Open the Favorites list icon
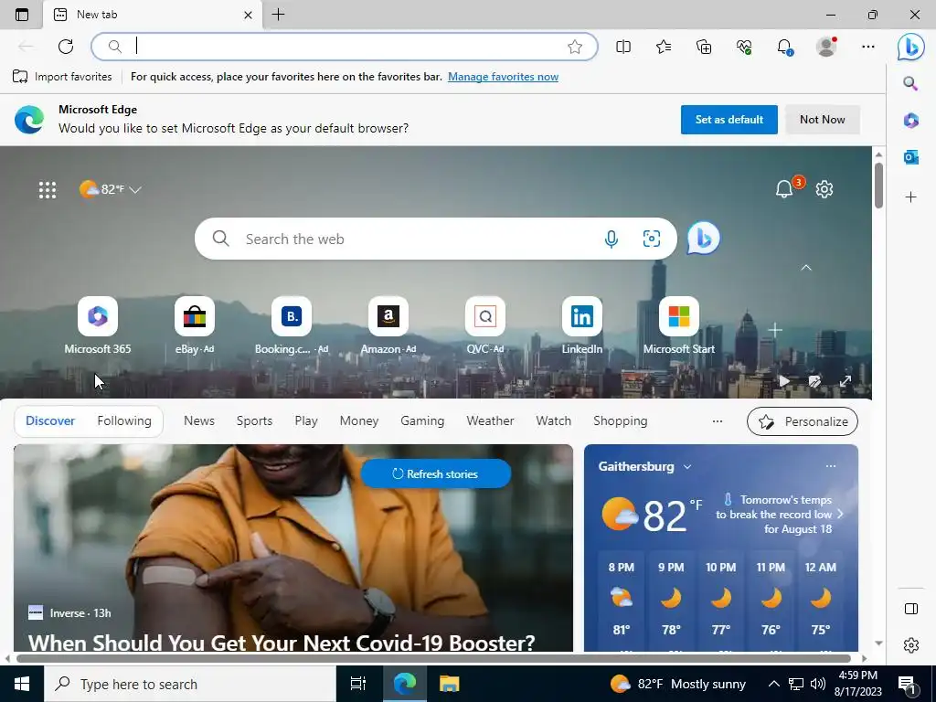The width and height of the screenshot is (936, 702). tap(664, 47)
